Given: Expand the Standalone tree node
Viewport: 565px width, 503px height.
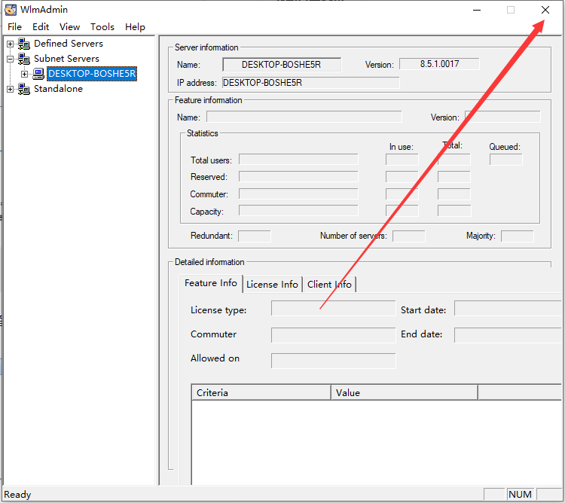Looking at the screenshot, I should point(10,89).
